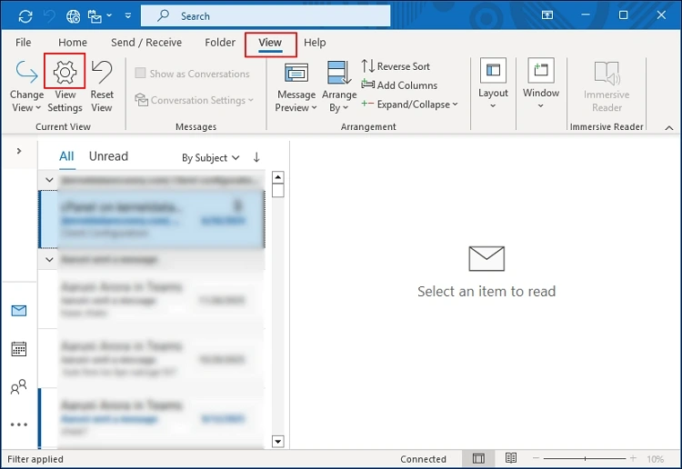Image resolution: width=682 pixels, height=469 pixels.
Task: Open the Send / Receive tab
Action: pos(146,43)
